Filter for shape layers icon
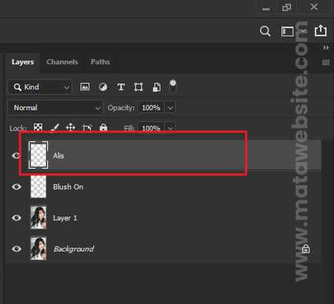Viewport: 334px width, 304px height. pos(138,87)
